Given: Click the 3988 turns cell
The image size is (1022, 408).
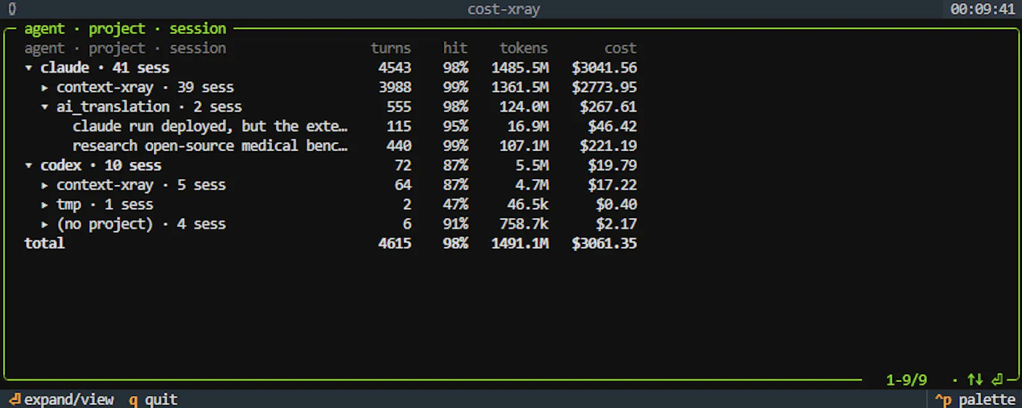Looking at the screenshot, I should (x=395, y=87).
